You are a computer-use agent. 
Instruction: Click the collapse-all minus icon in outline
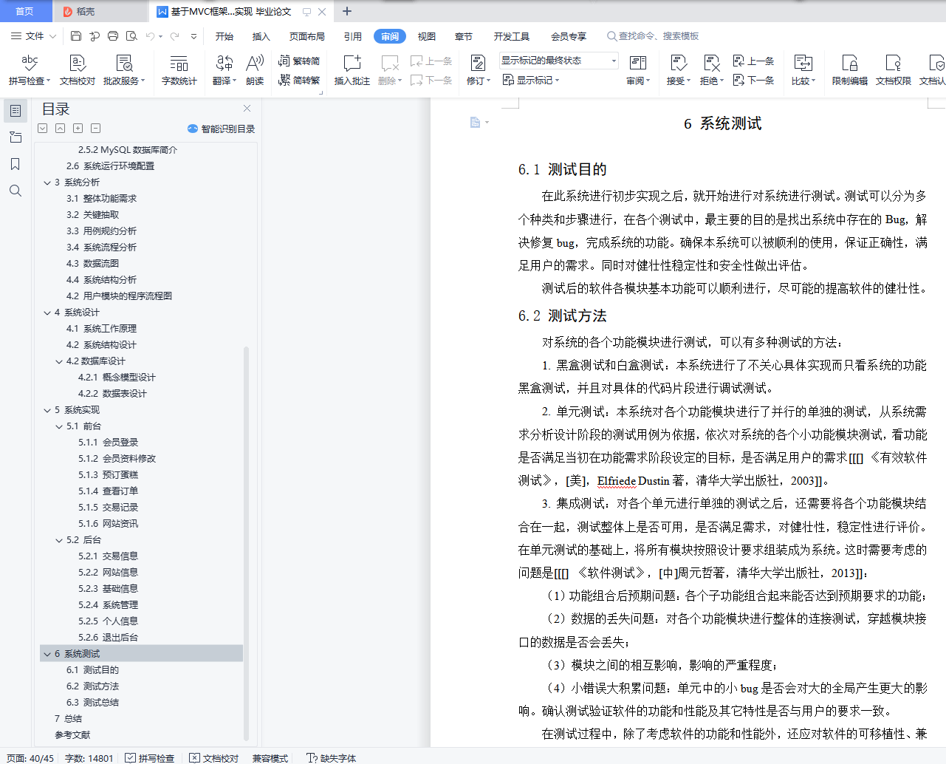click(96, 128)
